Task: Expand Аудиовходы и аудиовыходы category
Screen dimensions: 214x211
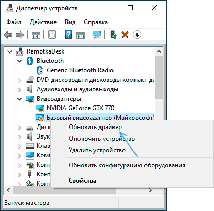Action: click(20, 90)
